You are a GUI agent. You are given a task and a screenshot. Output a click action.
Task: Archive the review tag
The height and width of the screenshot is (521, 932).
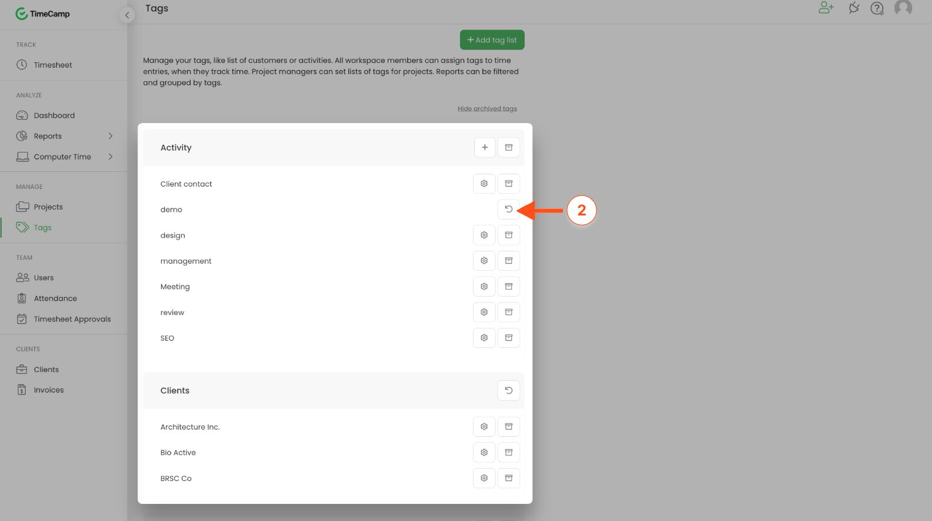(x=508, y=312)
